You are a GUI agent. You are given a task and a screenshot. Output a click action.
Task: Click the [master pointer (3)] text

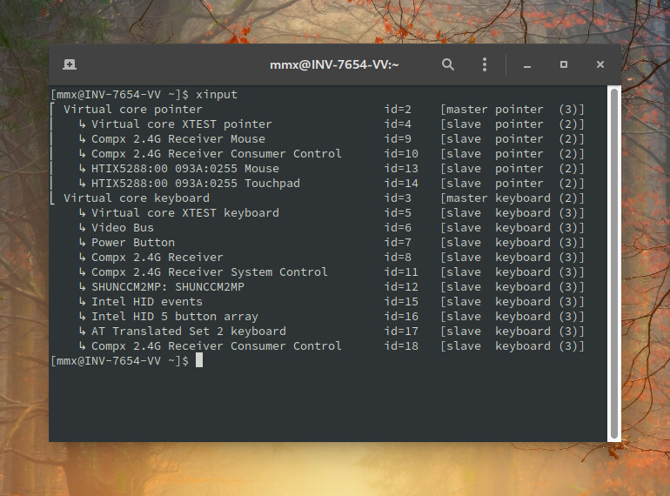tap(513, 110)
